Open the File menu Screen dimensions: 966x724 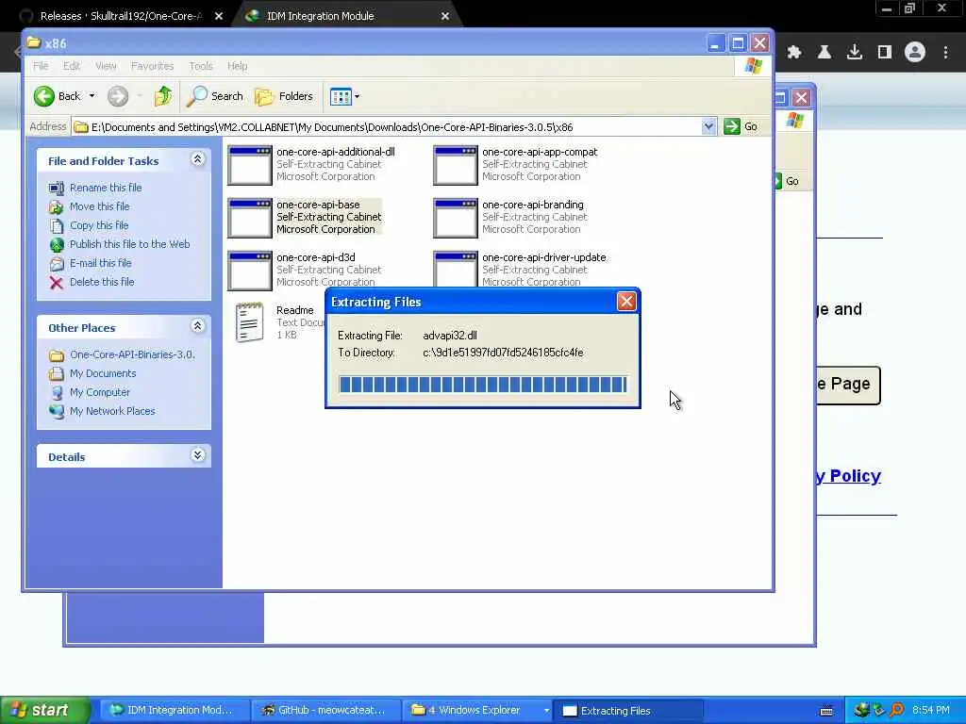[41, 66]
